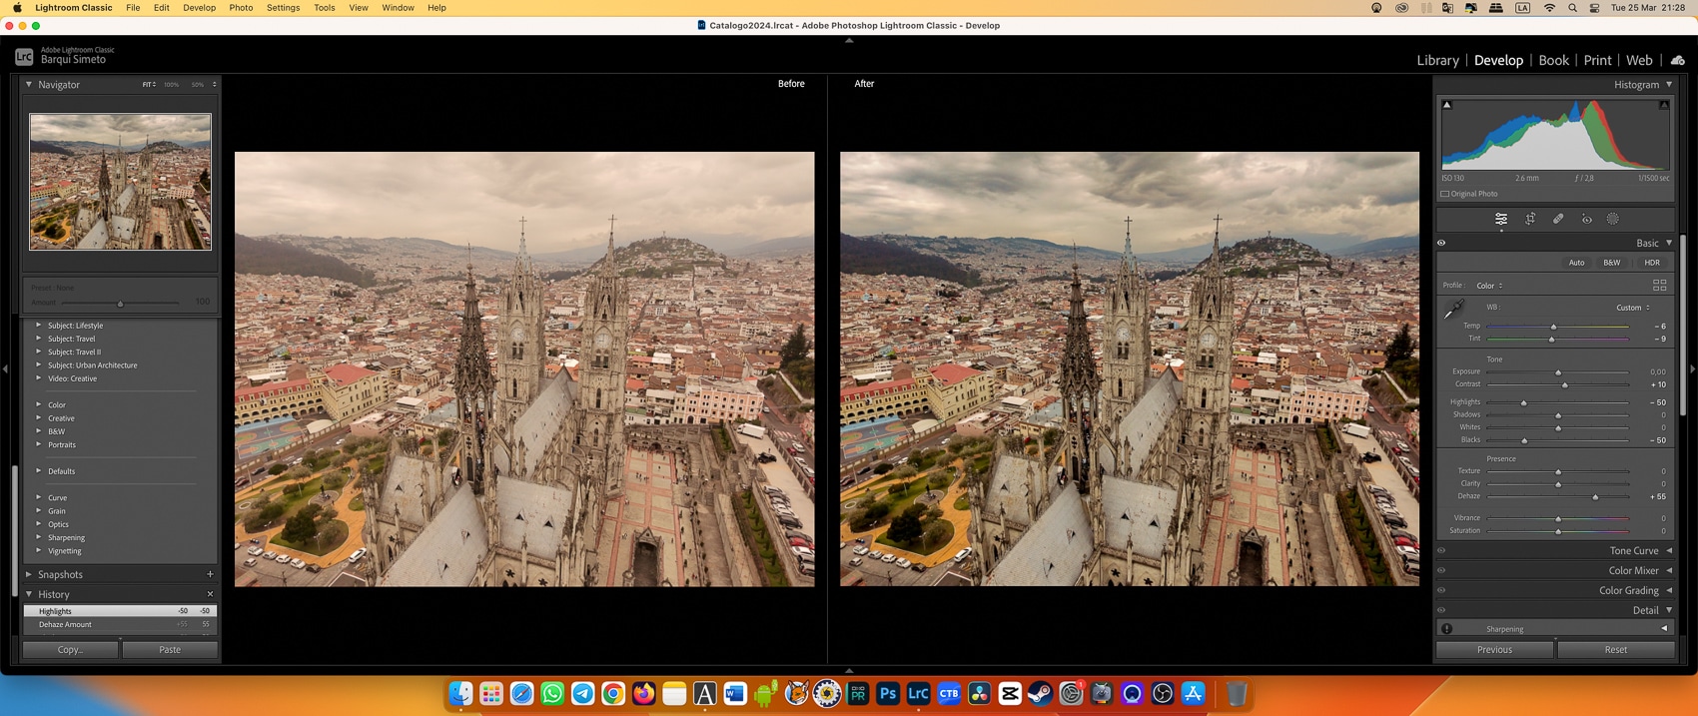Open the Develop menu in menu bar
The height and width of the screenshot is (716, 1698).
point(199,8)
